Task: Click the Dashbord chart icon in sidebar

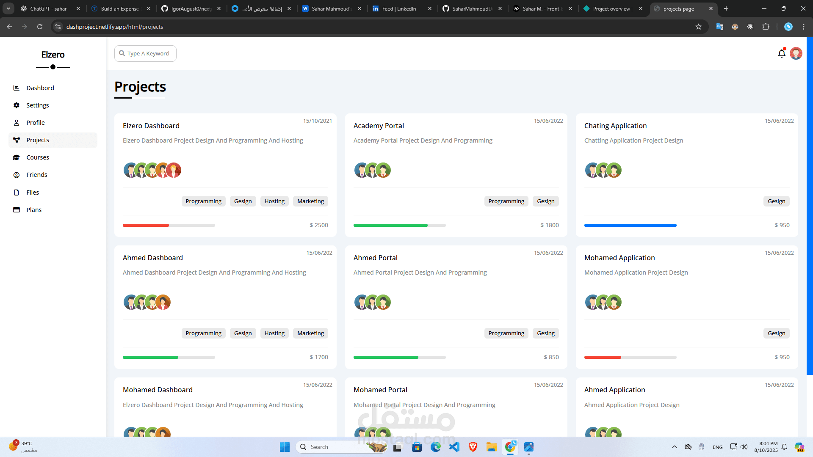Action: 17,88
